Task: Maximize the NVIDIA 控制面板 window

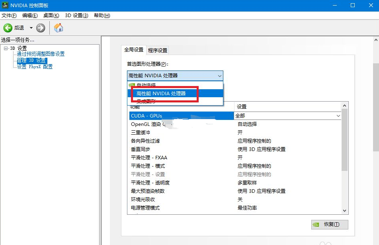Action: coord(353,5)
